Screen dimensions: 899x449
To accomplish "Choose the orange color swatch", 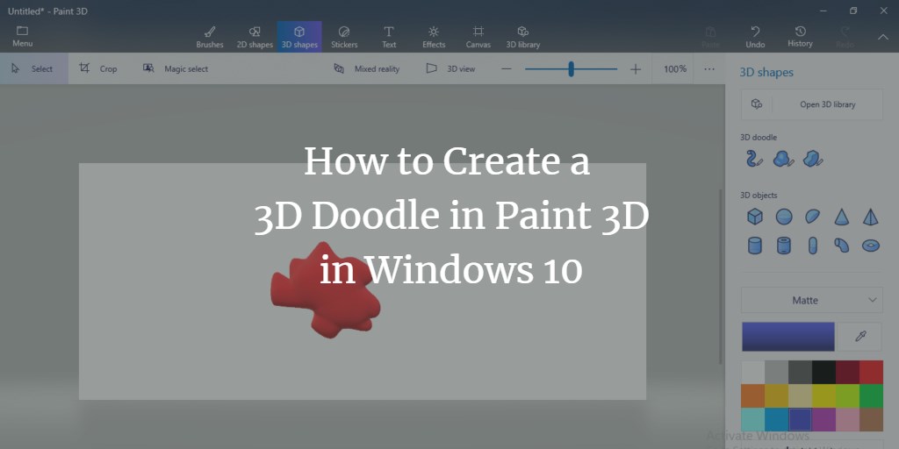I will (752, 396).
